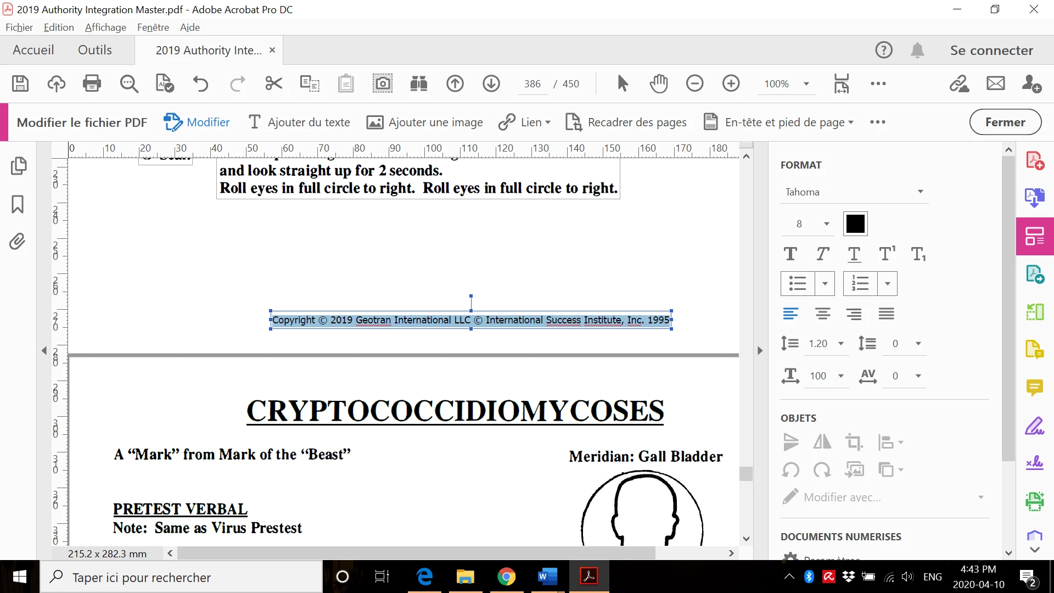Open the Bookmarks panel icon

18,204
